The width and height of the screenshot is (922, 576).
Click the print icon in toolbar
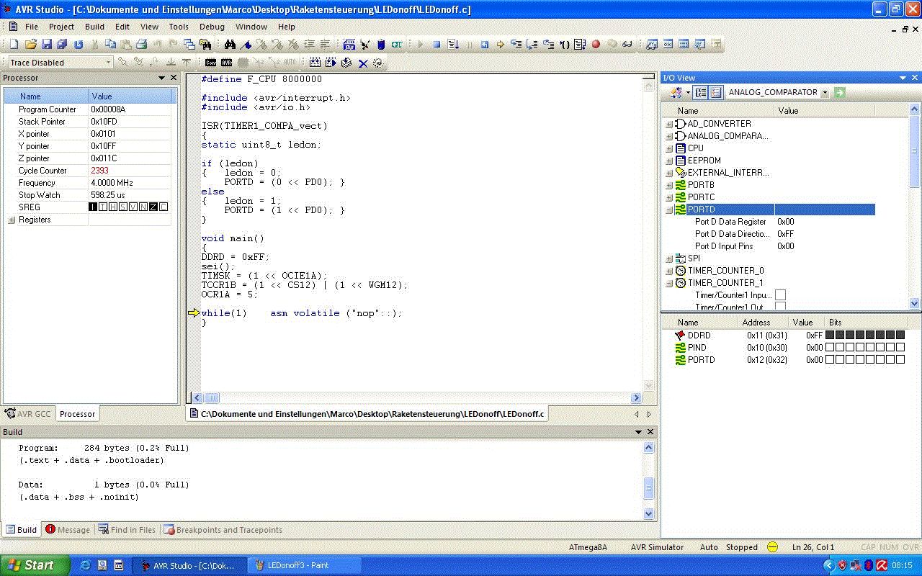tap(141, 45)
